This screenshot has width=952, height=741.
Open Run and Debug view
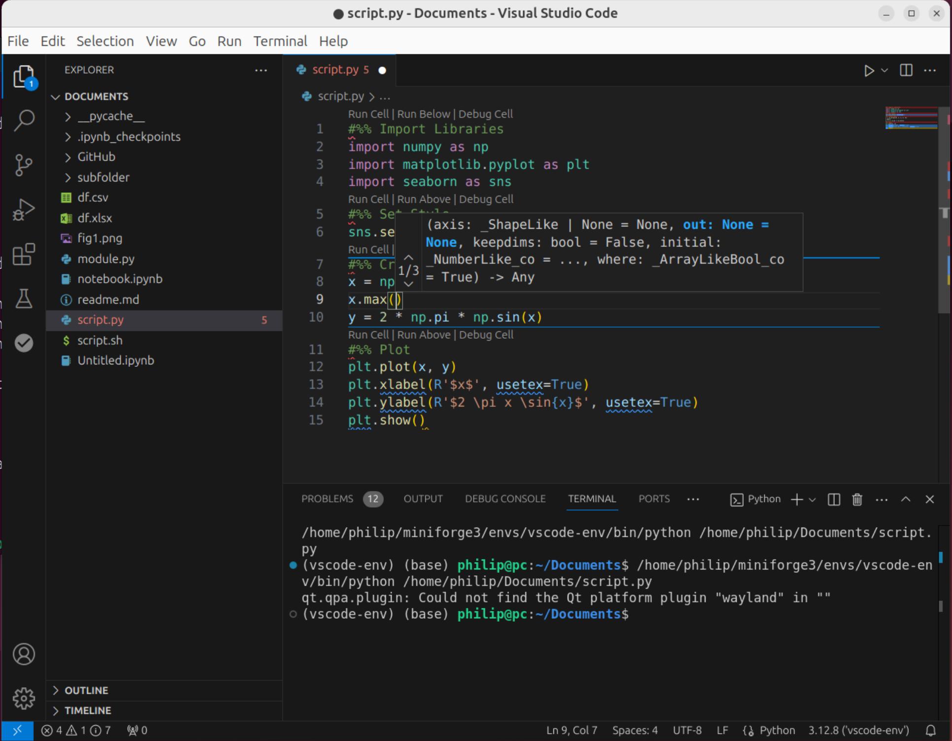24,210
